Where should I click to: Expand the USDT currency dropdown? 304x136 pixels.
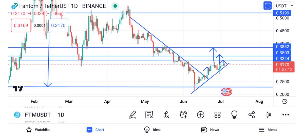[284, 6]
